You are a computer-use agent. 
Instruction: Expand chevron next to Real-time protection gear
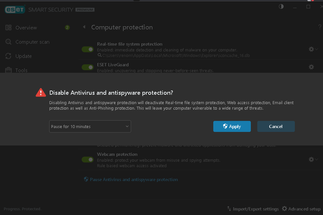317,49
